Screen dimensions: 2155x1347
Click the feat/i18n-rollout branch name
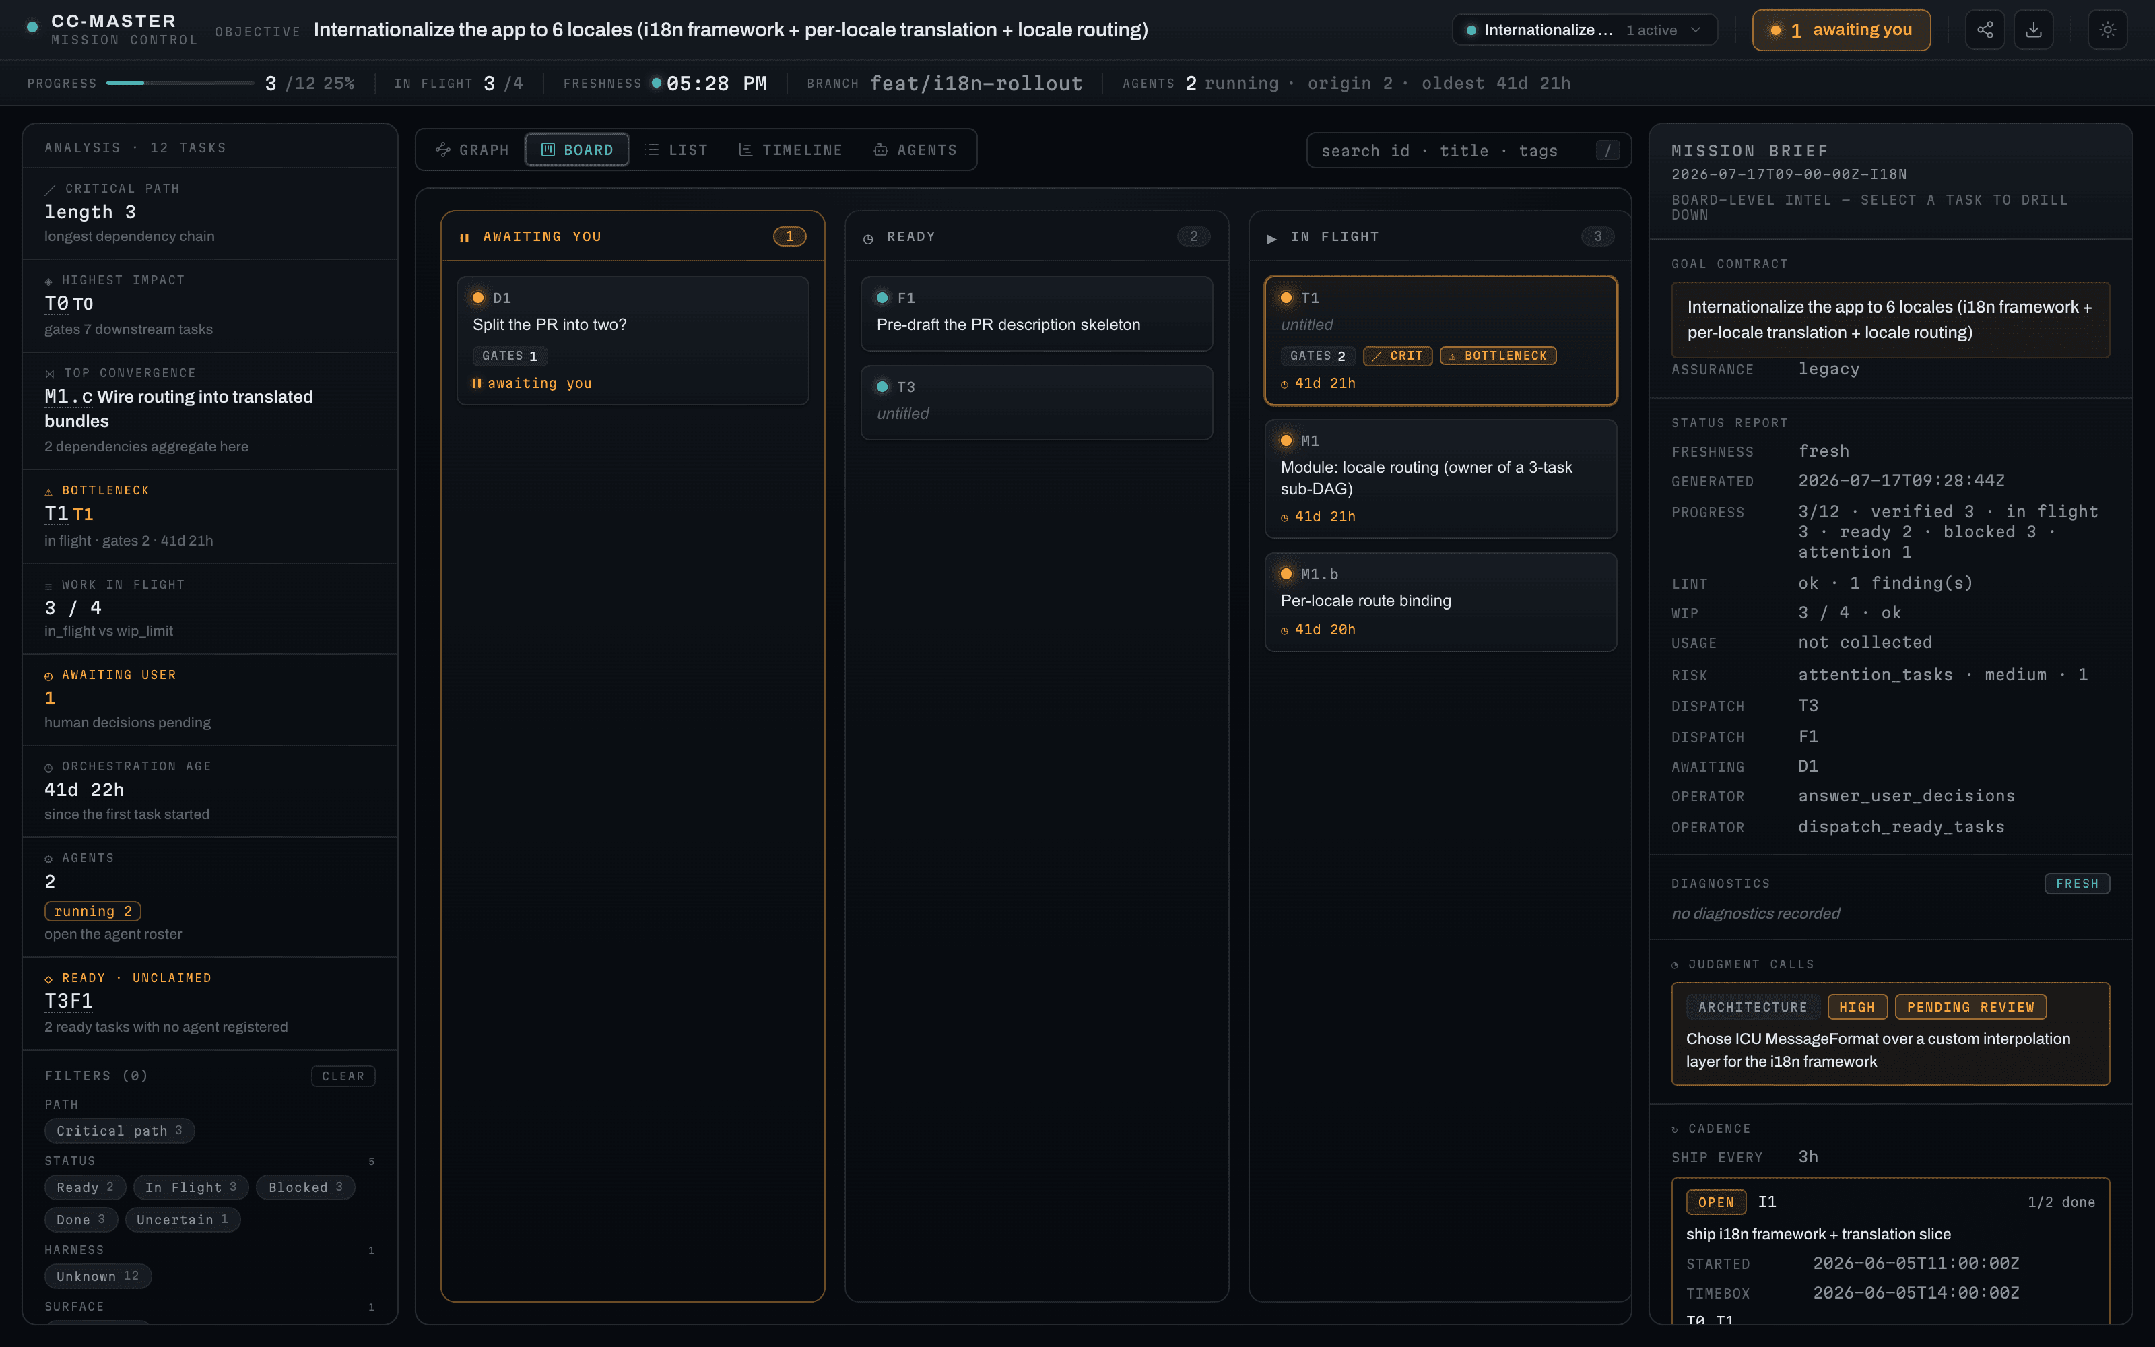pyautogui.click(x=976, y=83)
